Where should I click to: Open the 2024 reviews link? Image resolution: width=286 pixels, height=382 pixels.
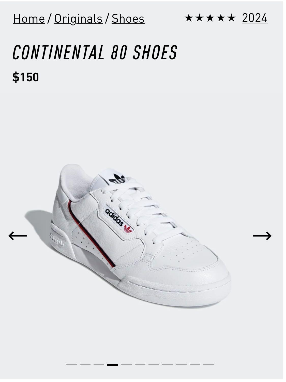[x=255, y=18]
